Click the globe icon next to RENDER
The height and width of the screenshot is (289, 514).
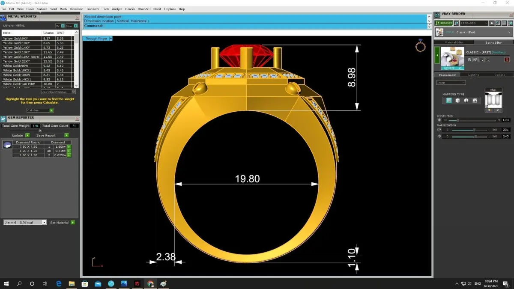click(457, 23)
